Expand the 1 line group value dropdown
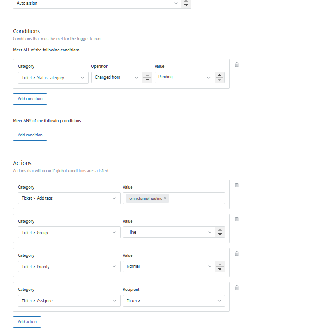 (x=169, y=232)
